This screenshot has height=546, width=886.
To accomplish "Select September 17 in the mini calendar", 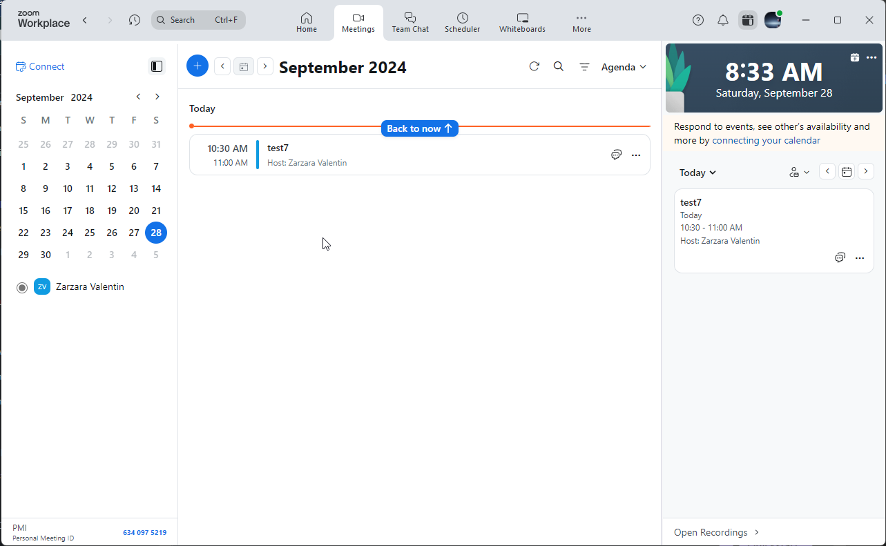I will (68, 211).
